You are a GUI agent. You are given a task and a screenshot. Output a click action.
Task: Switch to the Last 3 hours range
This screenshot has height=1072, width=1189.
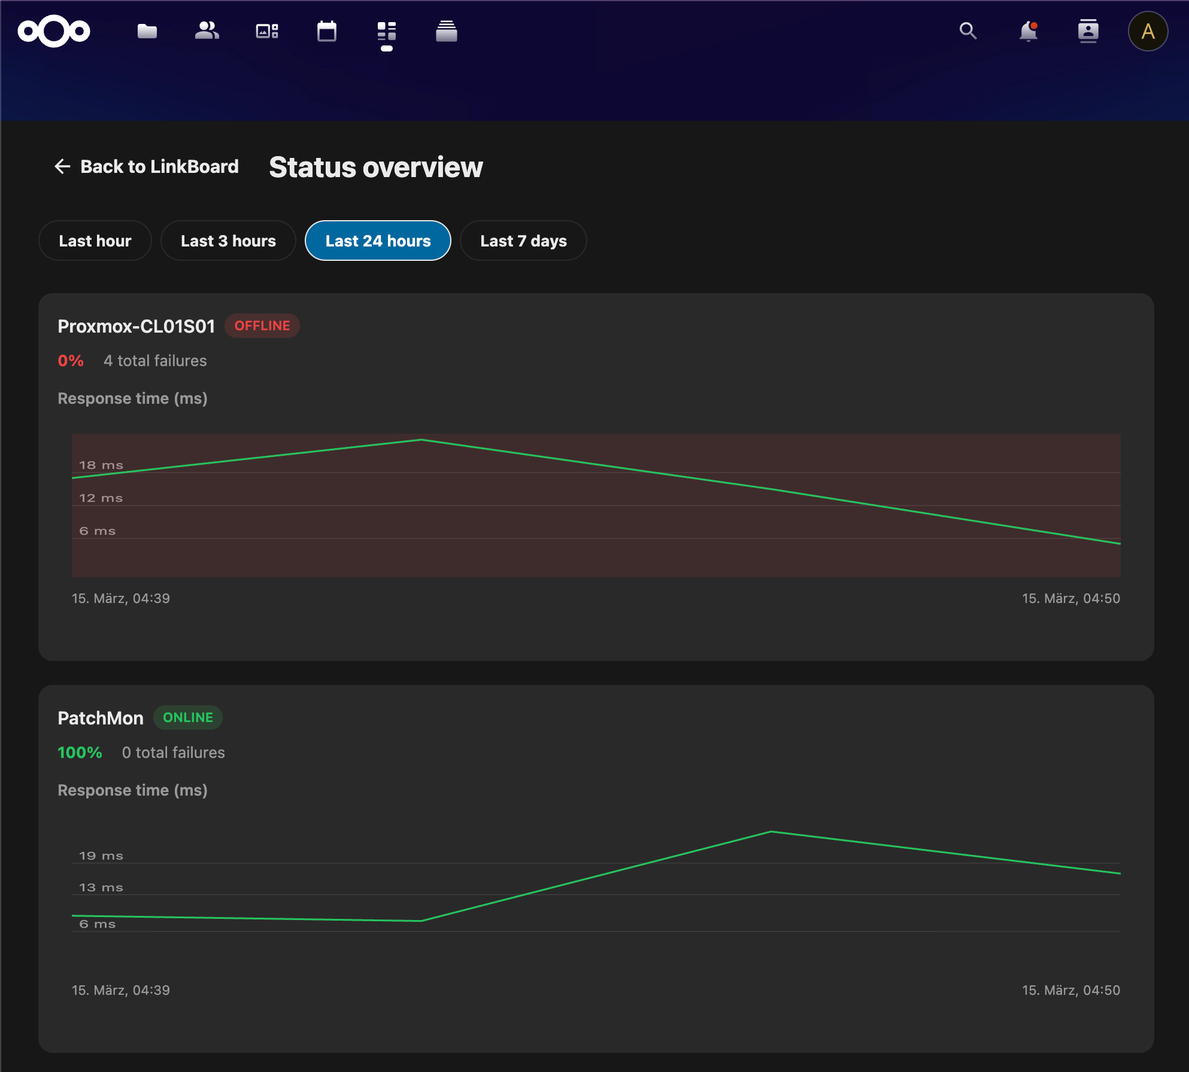point(228,240)
